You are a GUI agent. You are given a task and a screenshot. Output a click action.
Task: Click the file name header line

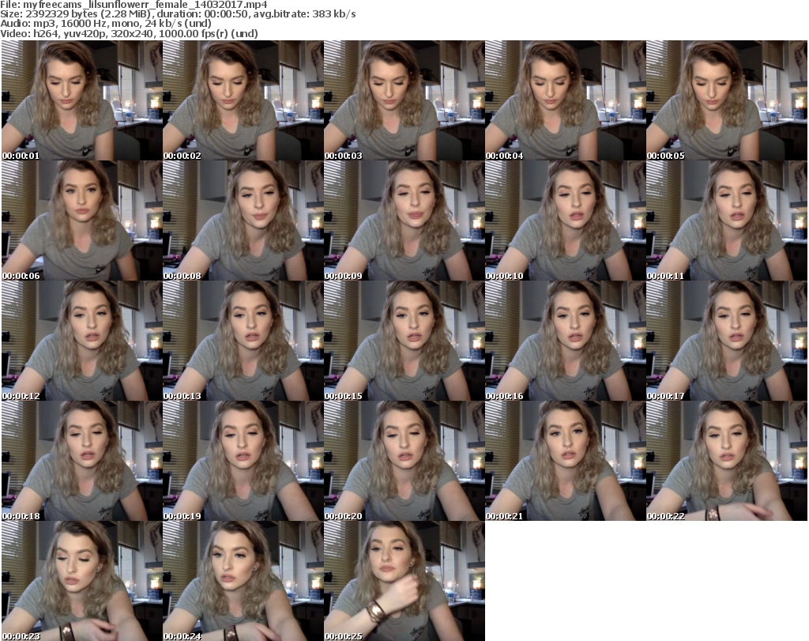pyautogui.click(x=134, y=5)
